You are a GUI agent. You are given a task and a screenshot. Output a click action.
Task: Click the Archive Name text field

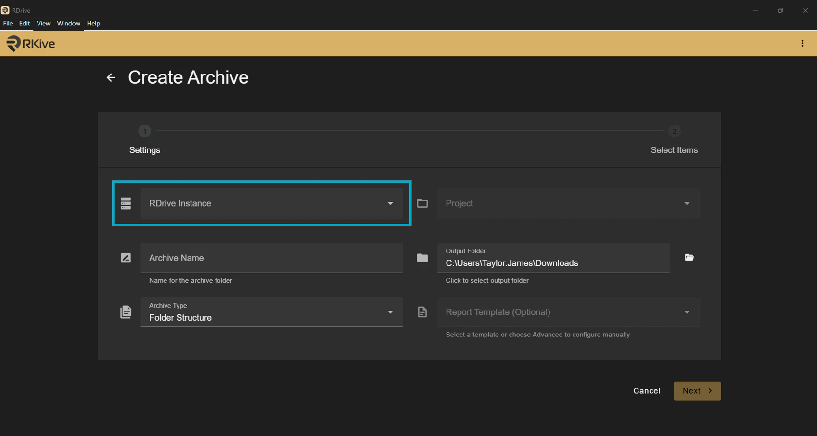pos(271,258)
